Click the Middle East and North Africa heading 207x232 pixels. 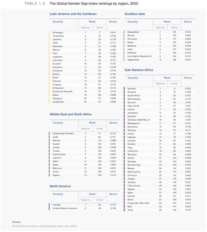coord(71,114)
